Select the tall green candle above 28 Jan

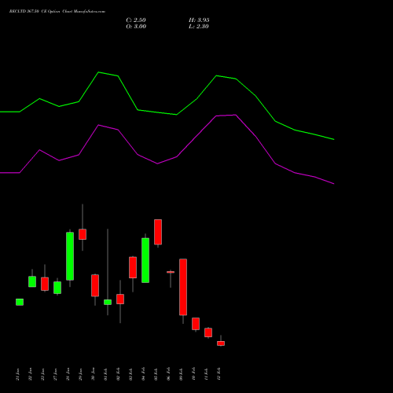(70, 256)
